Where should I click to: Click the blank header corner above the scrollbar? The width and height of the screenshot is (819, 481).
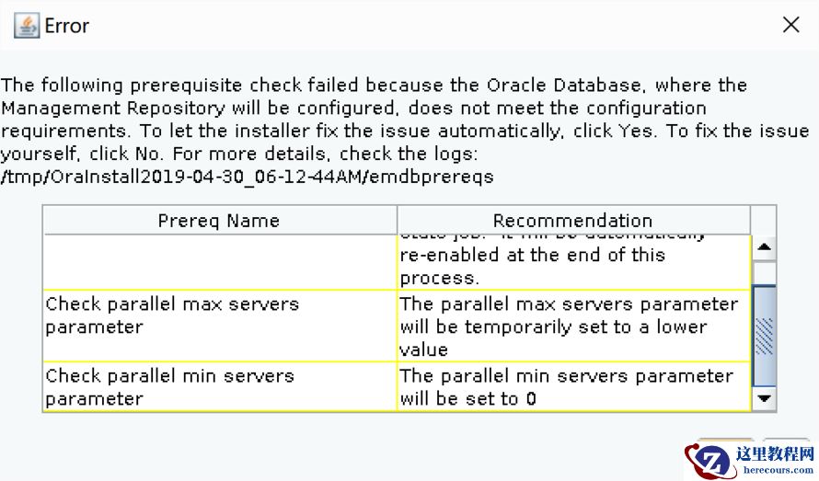point(764,221)
